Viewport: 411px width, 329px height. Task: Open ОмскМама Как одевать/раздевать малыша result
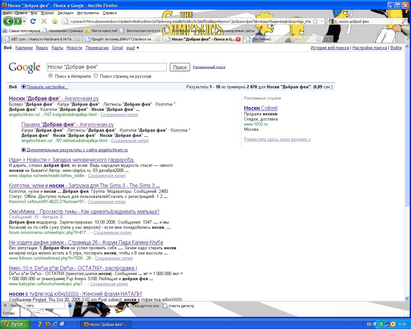84,211
